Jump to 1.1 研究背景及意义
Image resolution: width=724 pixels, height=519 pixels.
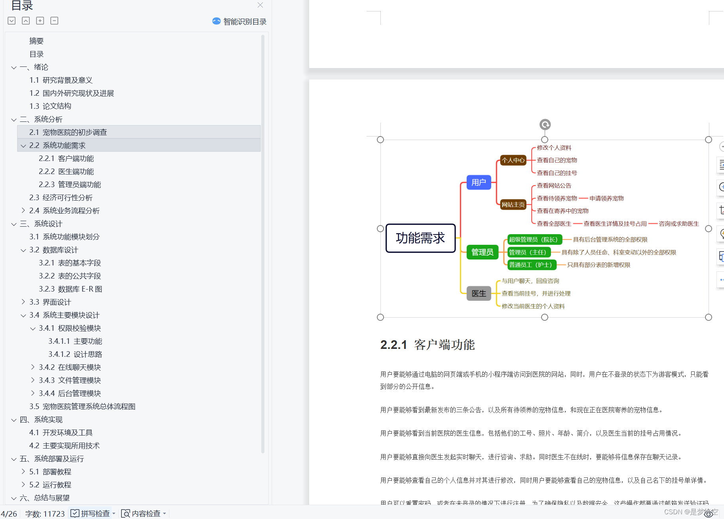pos(61,80)
